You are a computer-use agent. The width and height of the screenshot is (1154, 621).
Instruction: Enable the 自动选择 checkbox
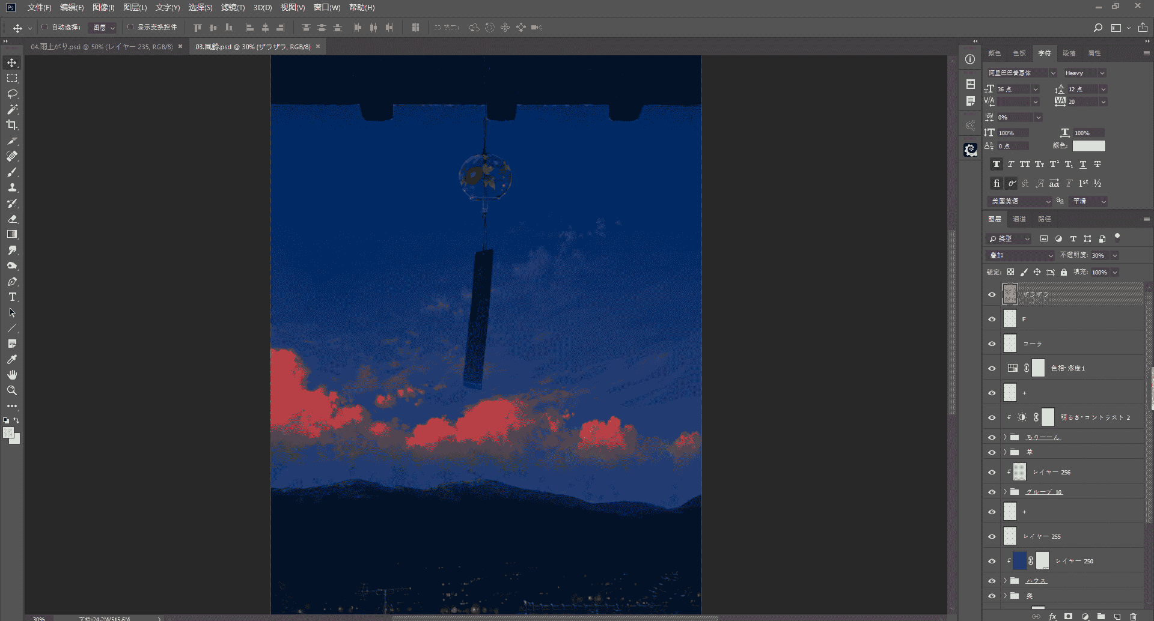coord(44,27)
